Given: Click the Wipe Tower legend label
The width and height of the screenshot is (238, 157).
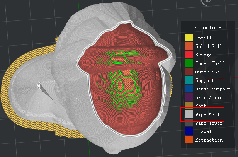Looking at the screenshot, I should pyautogui.click(x=207, y=123).
